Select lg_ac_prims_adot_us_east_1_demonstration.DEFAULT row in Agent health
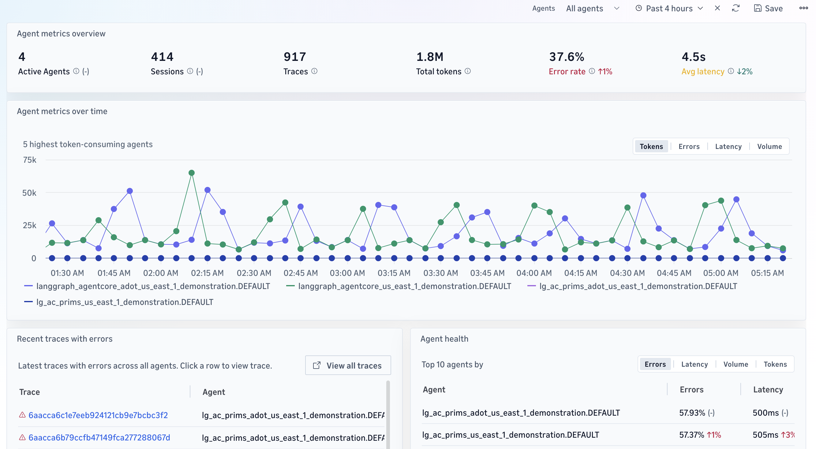The height and width of the screenshot is (449, 816). pos(608,413)
